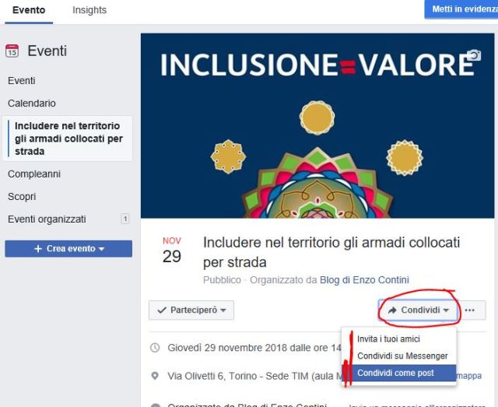The image size is (498, 407).
Task: Open the Condividi dropdown arrow
Action: (446, 311)
